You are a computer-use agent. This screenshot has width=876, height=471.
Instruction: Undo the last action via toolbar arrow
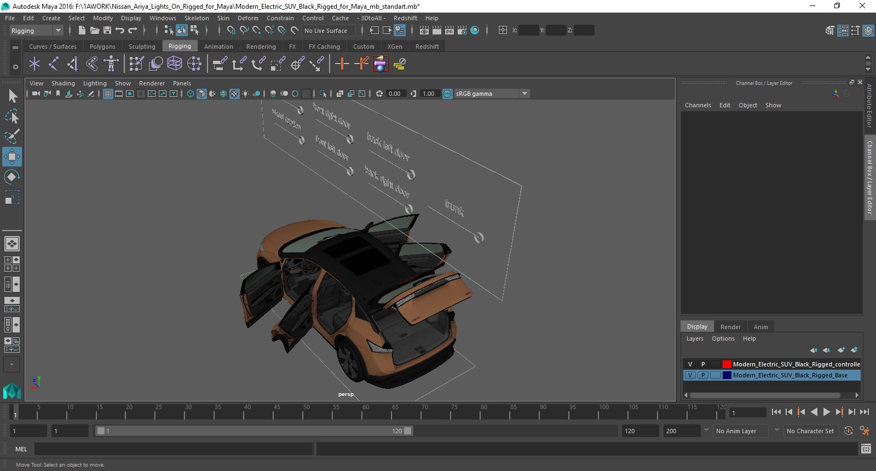(120, 31)
